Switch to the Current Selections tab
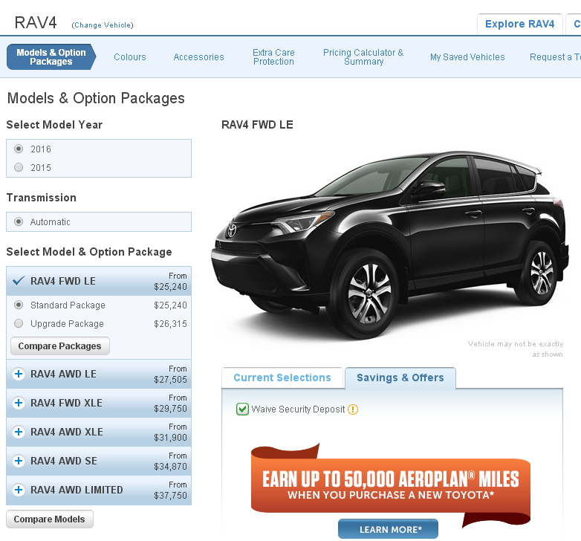Viewport: 581px width, 541px height. click(x=282, y=378)
